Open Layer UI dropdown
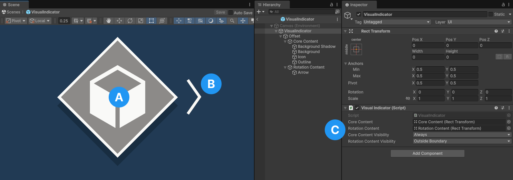 (x=479, y=22)
